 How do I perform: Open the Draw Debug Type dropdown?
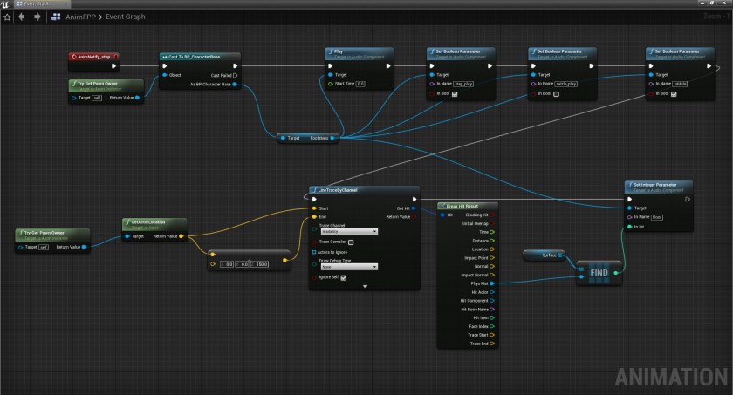point(344,267)
